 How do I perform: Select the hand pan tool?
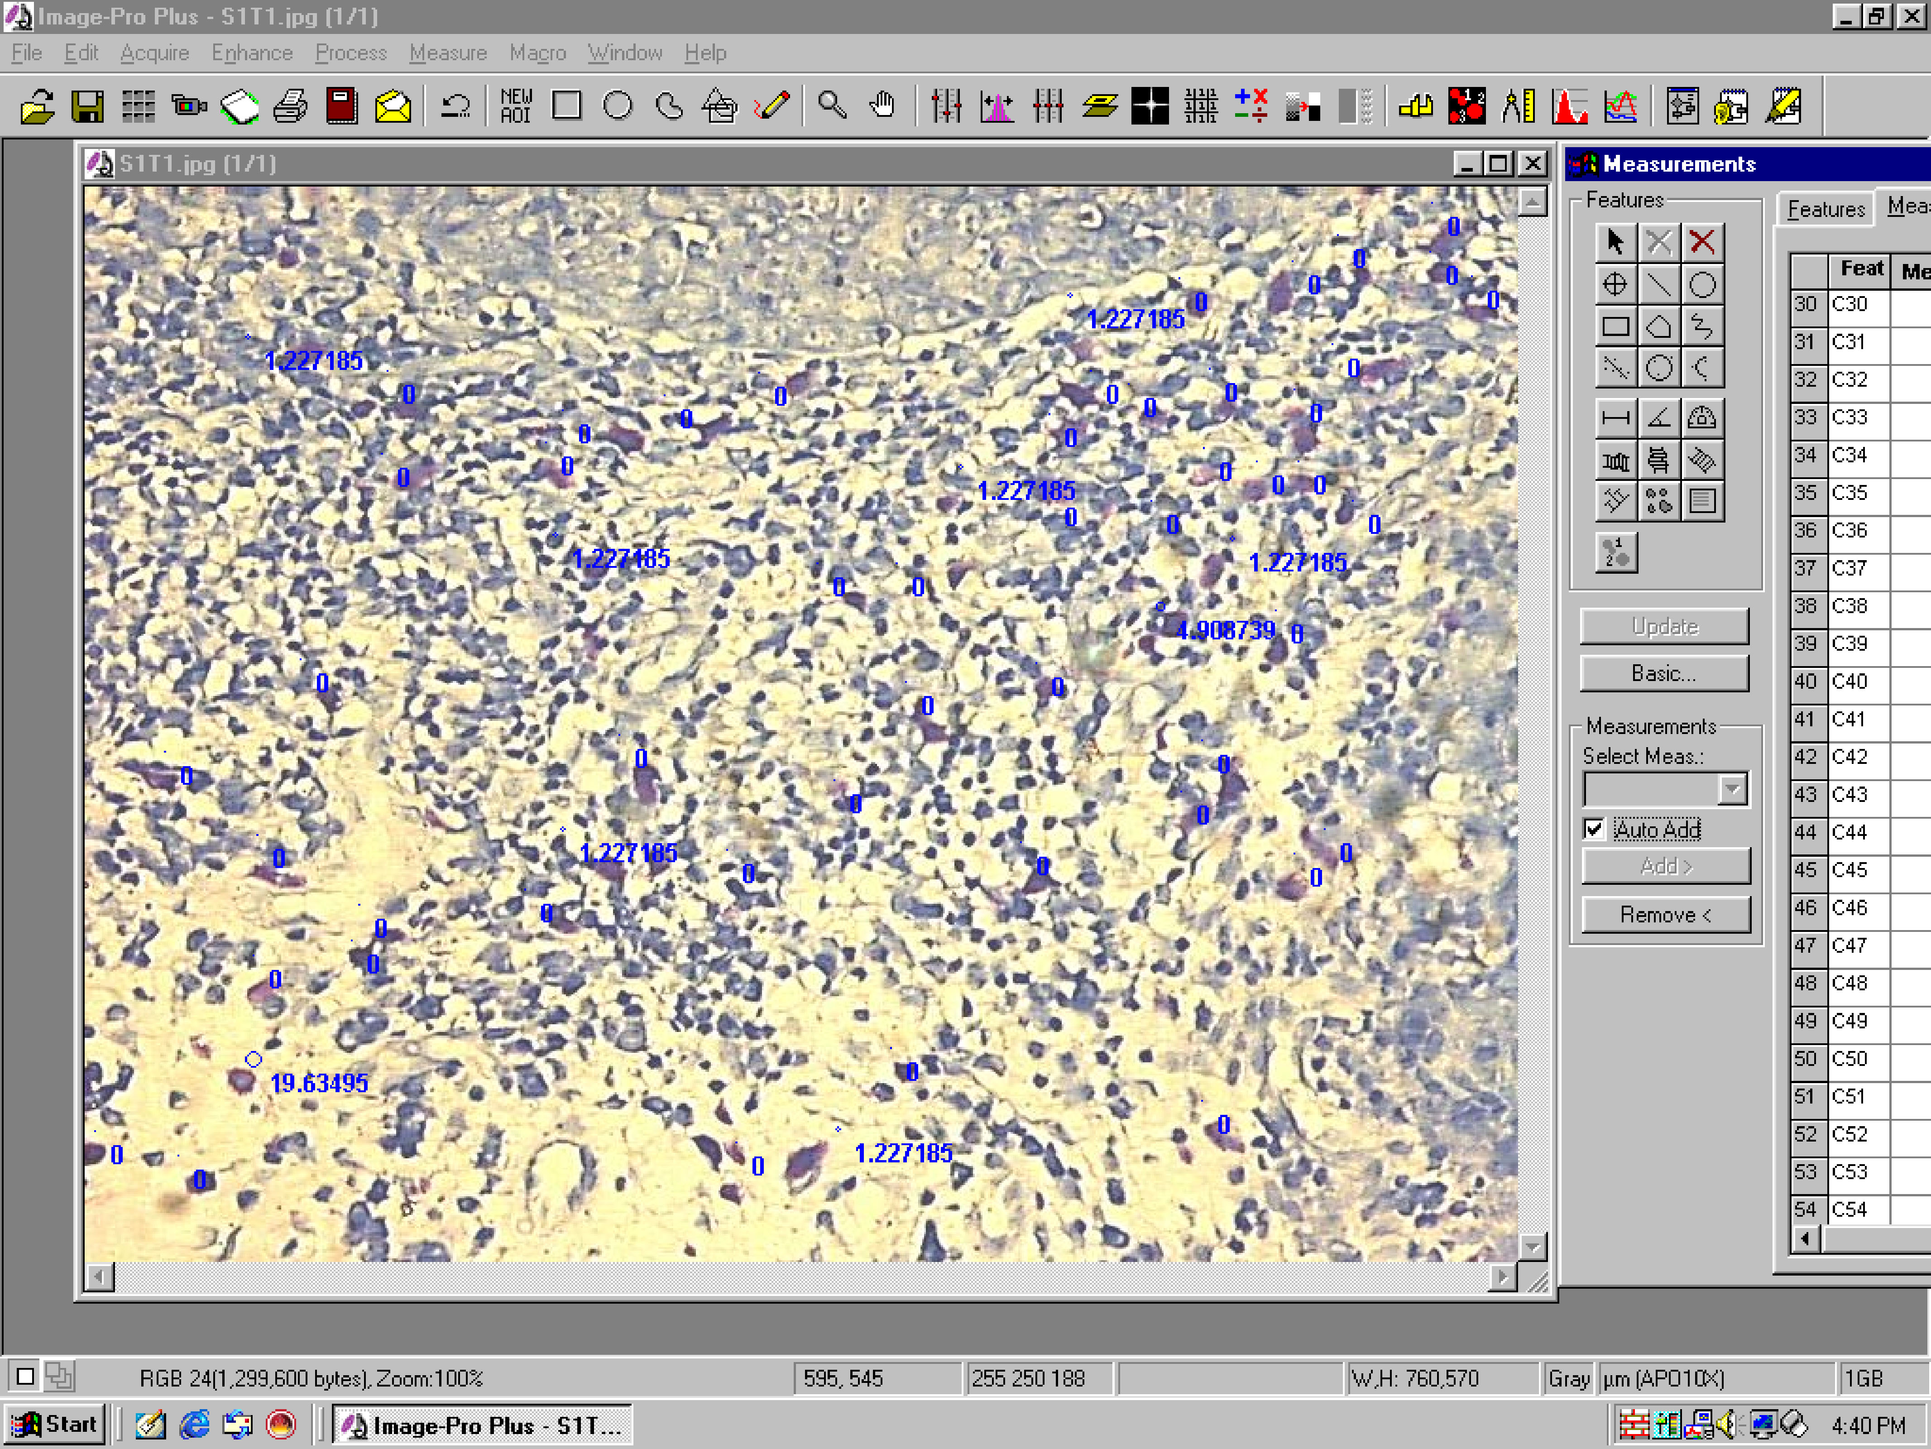click(x=883, y=106)
